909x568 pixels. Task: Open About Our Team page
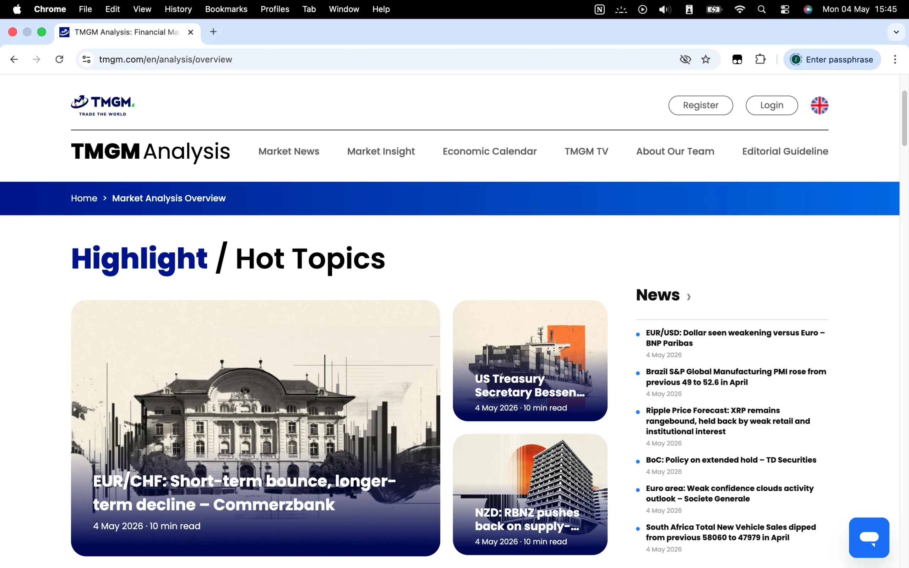click(675, 151)
